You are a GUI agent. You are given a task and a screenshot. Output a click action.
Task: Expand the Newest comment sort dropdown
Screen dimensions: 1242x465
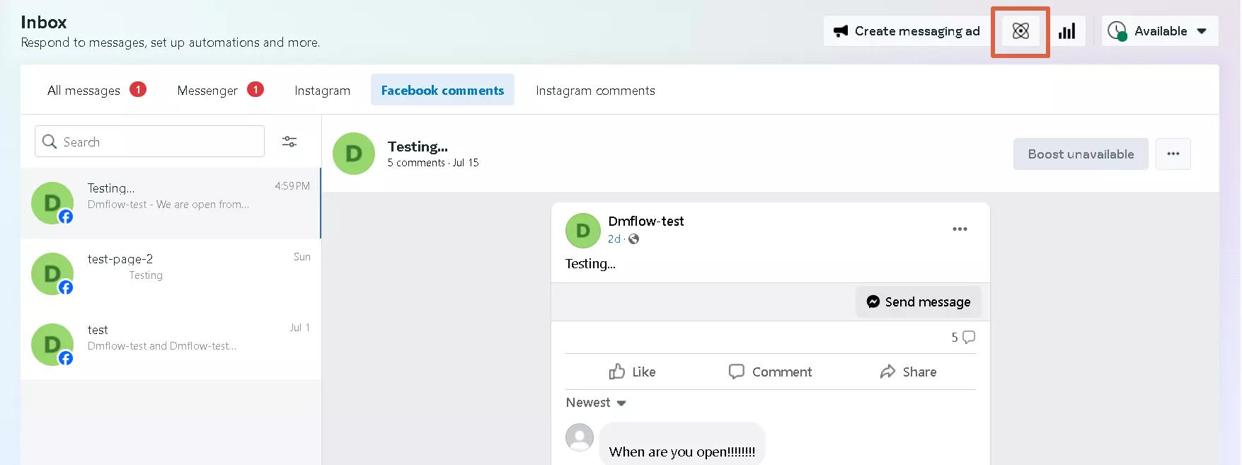click(x=596, y=403)
